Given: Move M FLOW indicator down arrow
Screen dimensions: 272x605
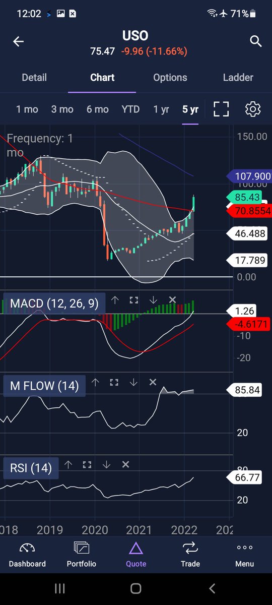Looking at the screenshot, I should (133, 383).
